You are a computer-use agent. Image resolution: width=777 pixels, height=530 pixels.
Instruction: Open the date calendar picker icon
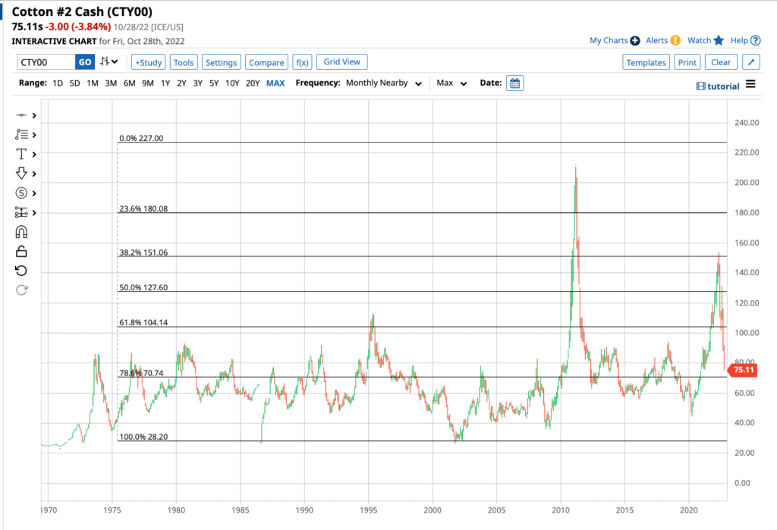pyautogui.click(x=515, y=83)
